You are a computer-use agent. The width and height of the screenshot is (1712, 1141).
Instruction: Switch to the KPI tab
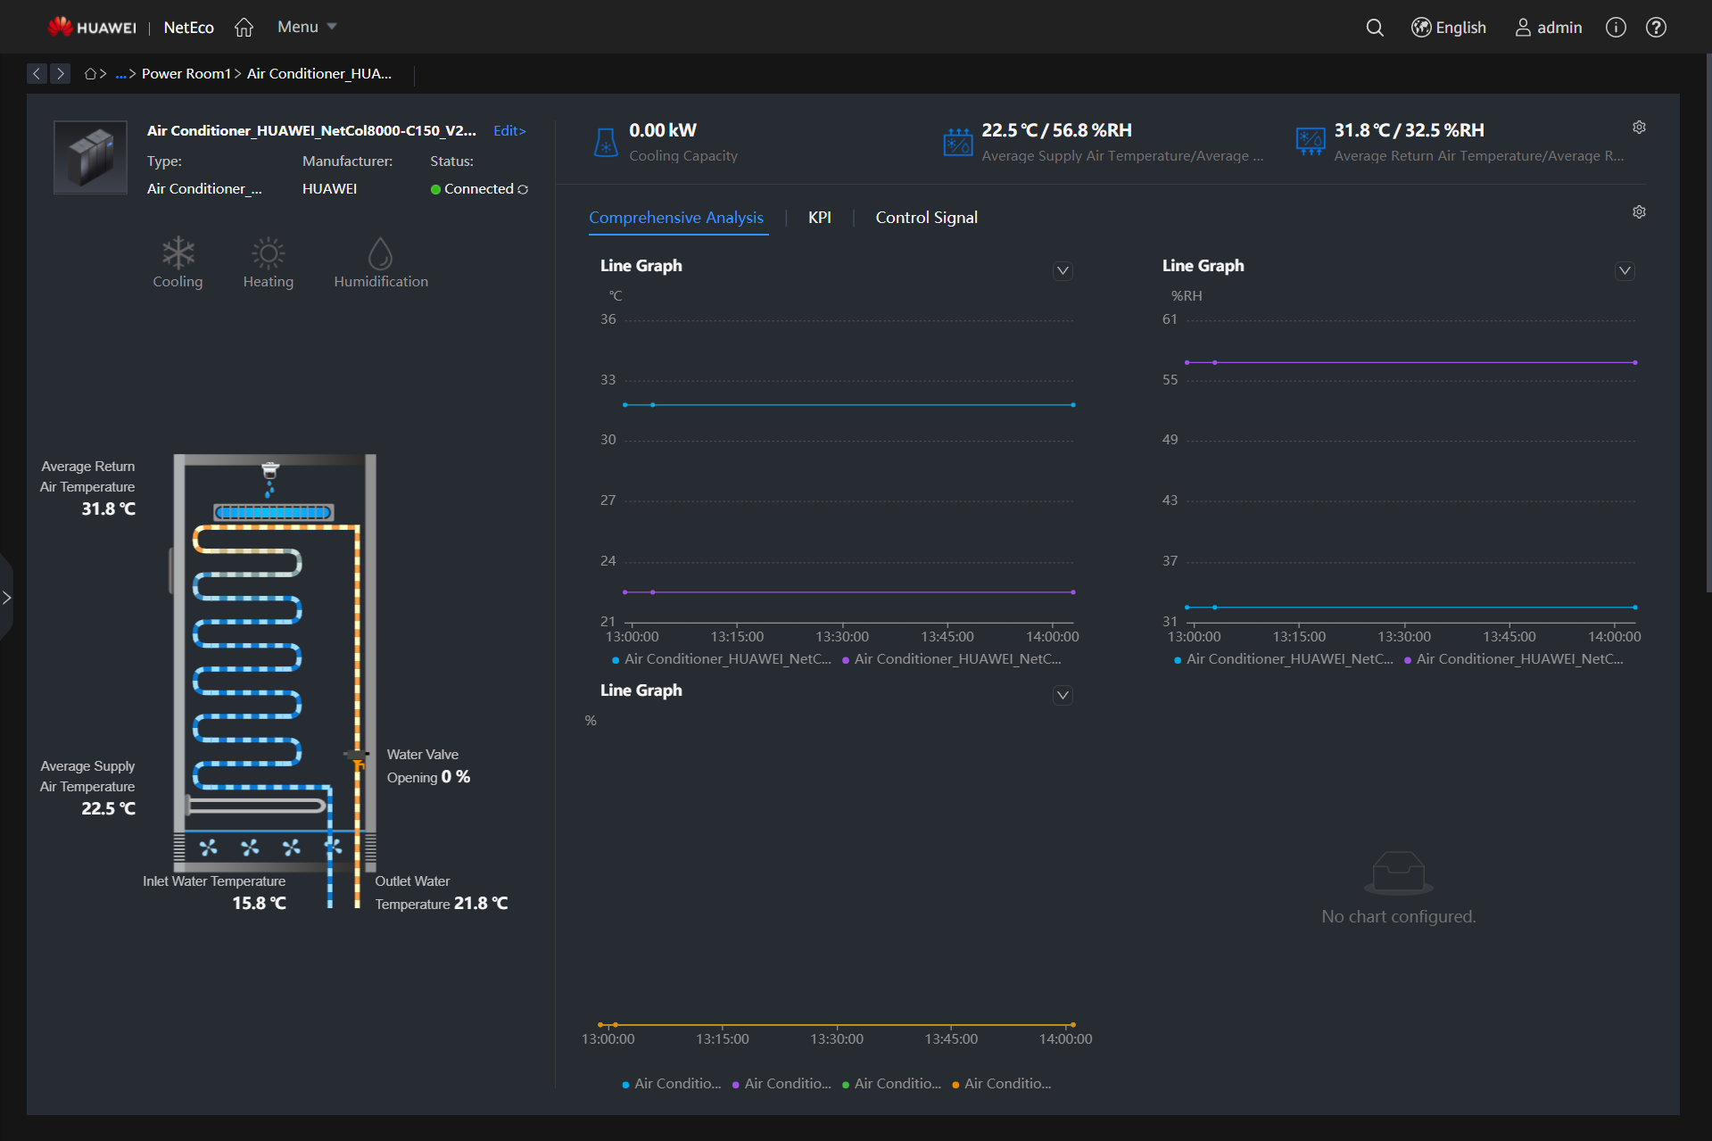(819, 218)
